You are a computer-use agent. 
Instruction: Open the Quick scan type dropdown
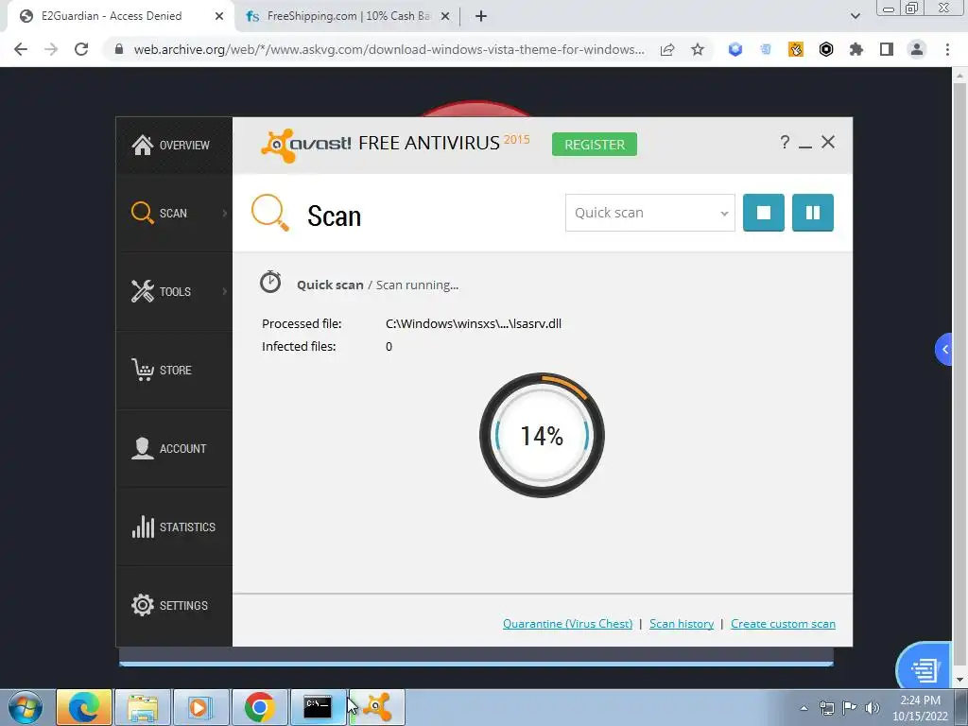[650, 213]
